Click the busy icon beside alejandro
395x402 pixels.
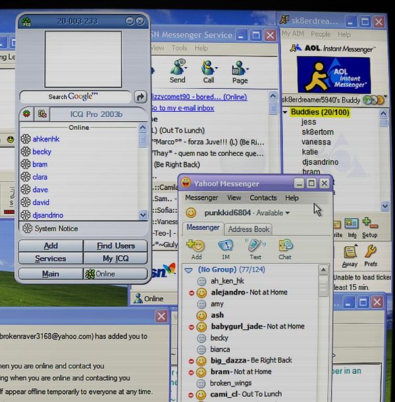pyautogui.click(x=191, y=293)
